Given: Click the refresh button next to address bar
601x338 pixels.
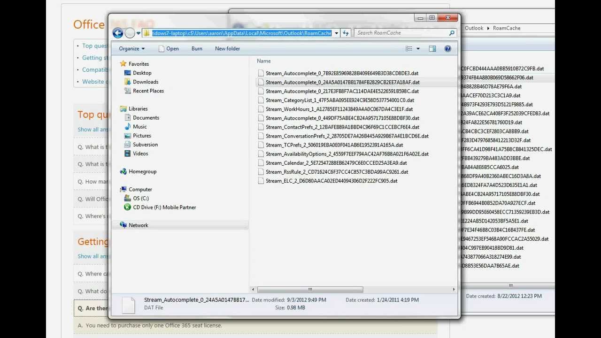Looking at the screenshot, I should pyautogui.click(x=346, y=33).
